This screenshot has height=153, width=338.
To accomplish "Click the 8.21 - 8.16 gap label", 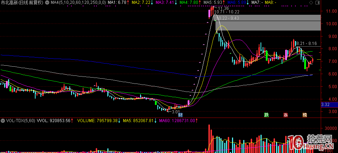I will coord(307,44).
